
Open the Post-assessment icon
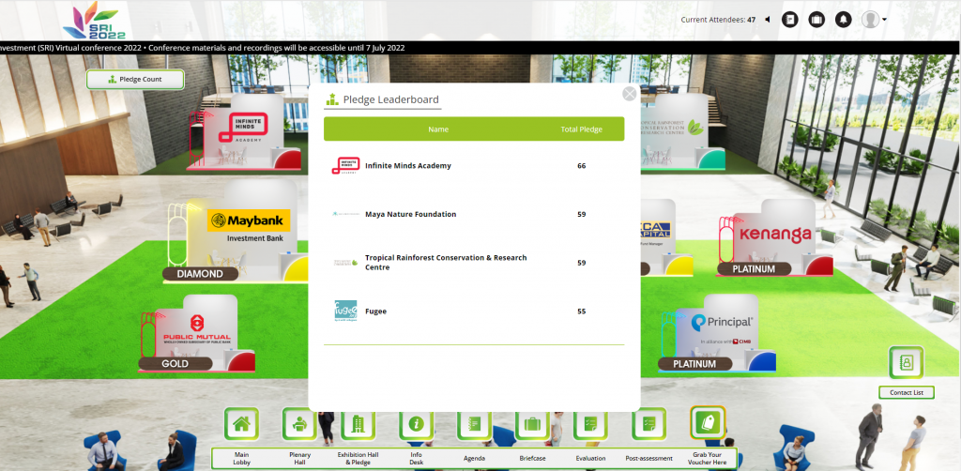point(648,424)
